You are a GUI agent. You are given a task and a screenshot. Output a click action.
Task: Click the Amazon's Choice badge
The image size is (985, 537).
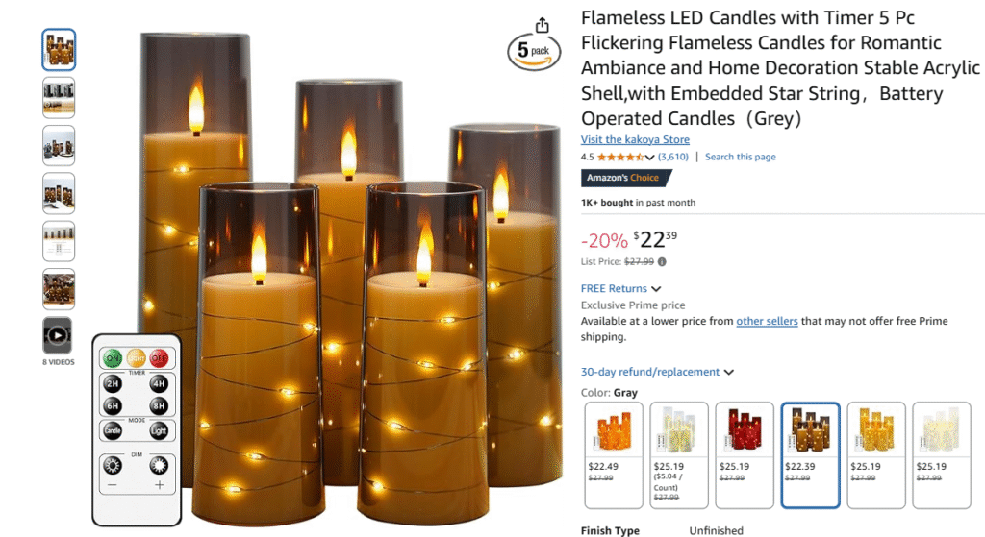coord(625,178)
